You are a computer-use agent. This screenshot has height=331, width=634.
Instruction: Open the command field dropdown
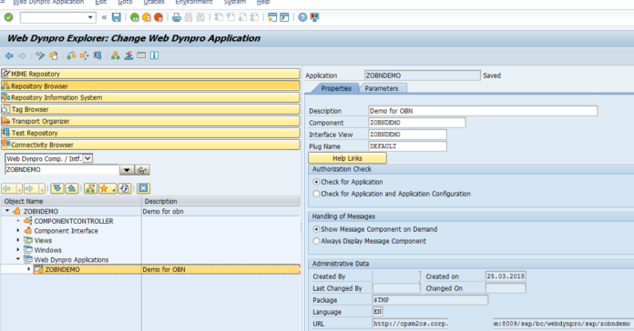coord(90,17)
